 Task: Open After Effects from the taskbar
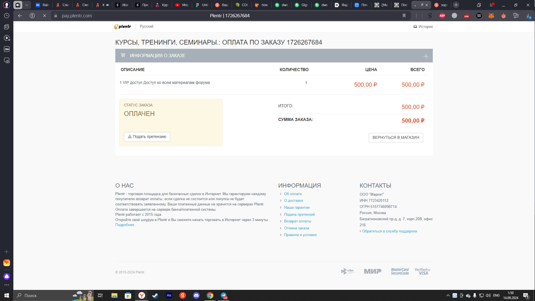[x=169, y=295]
